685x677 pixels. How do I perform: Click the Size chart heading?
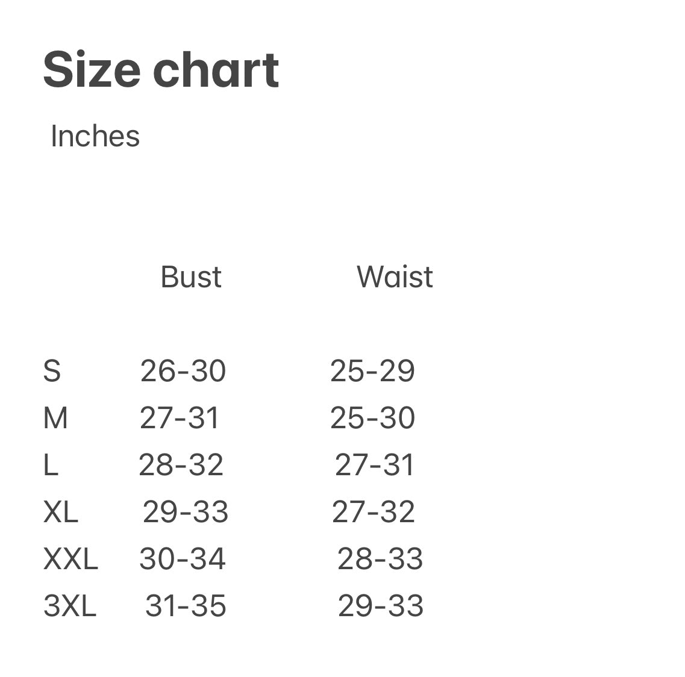coord(161,70)
